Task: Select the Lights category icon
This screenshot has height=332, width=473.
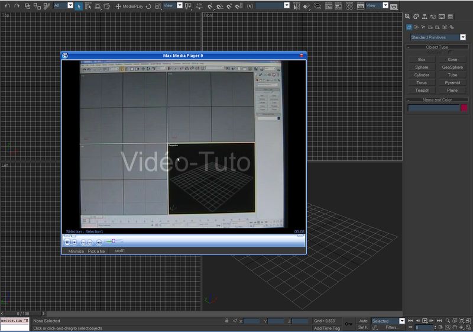Action: (x=423, y=27)
